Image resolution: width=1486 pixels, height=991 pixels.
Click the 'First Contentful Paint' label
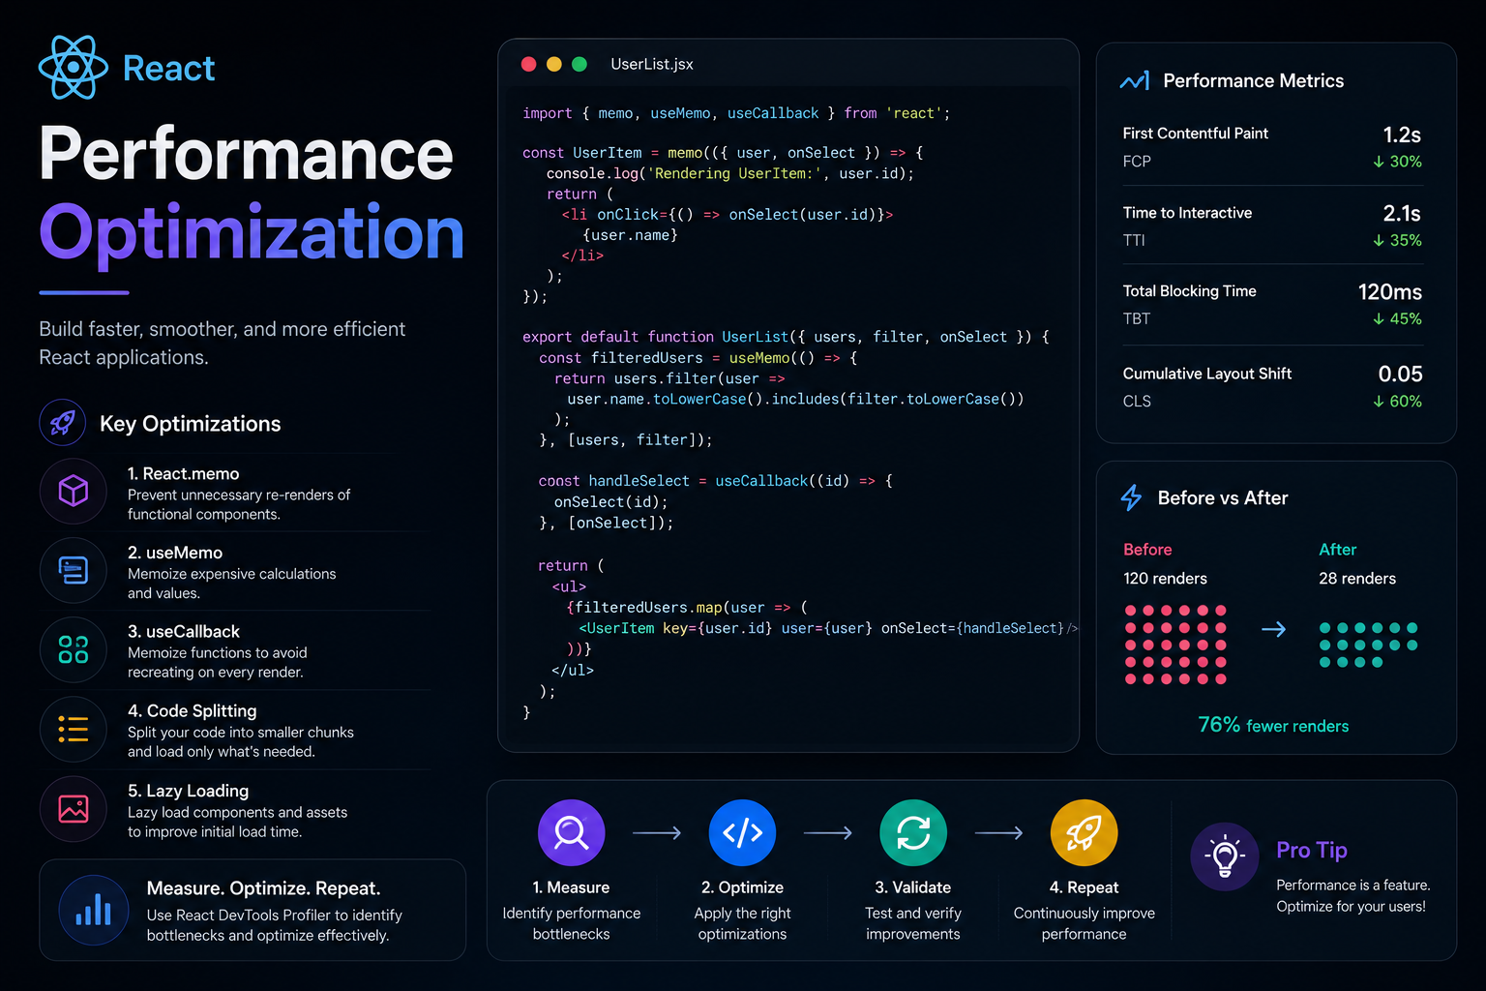1195,134
